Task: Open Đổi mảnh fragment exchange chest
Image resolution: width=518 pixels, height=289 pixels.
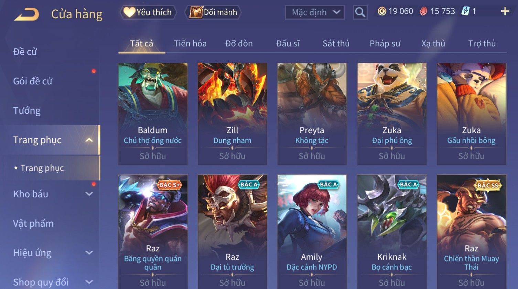Action: click(213, 12)
